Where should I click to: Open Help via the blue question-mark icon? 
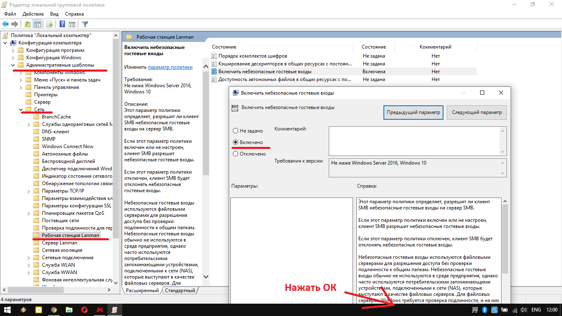[63, 24]
